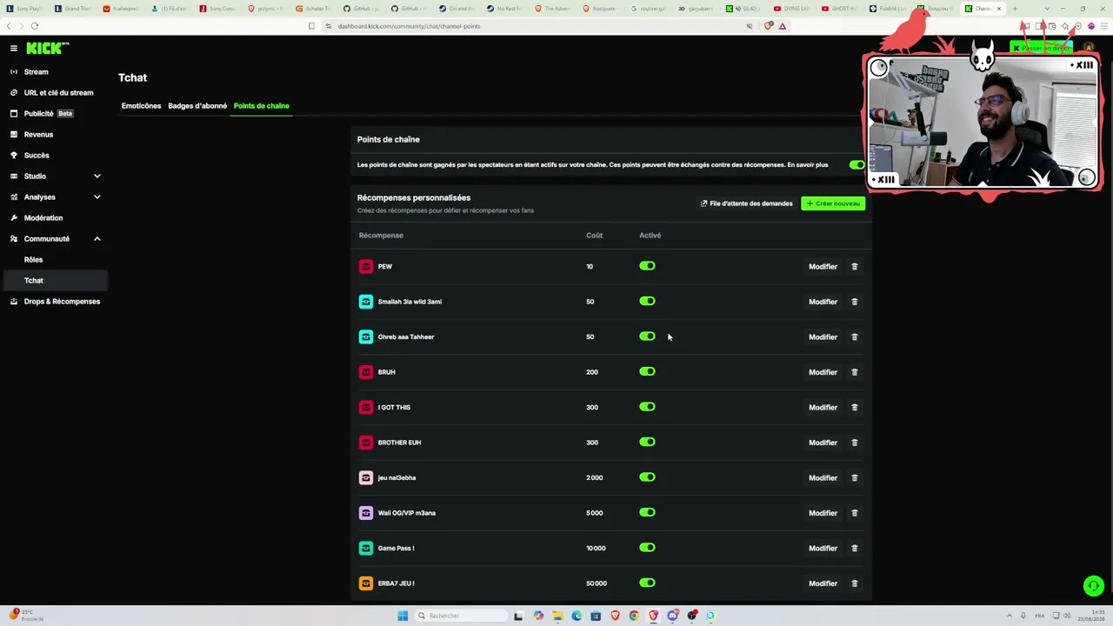Go to Modération in the sidebar
1113x626 pixels.
coord(43,218)
